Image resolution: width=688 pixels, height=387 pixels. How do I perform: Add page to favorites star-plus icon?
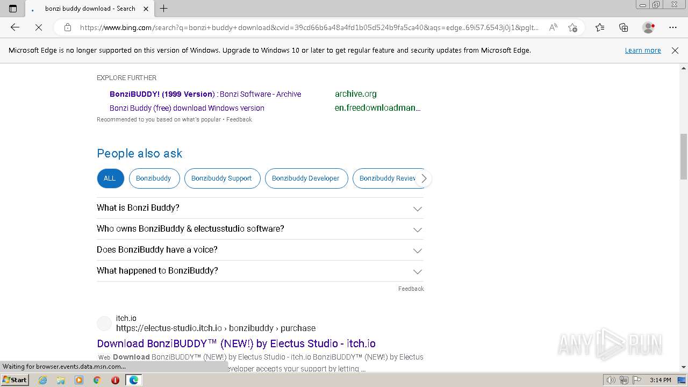pyautogui.click(x=572, y=27)
